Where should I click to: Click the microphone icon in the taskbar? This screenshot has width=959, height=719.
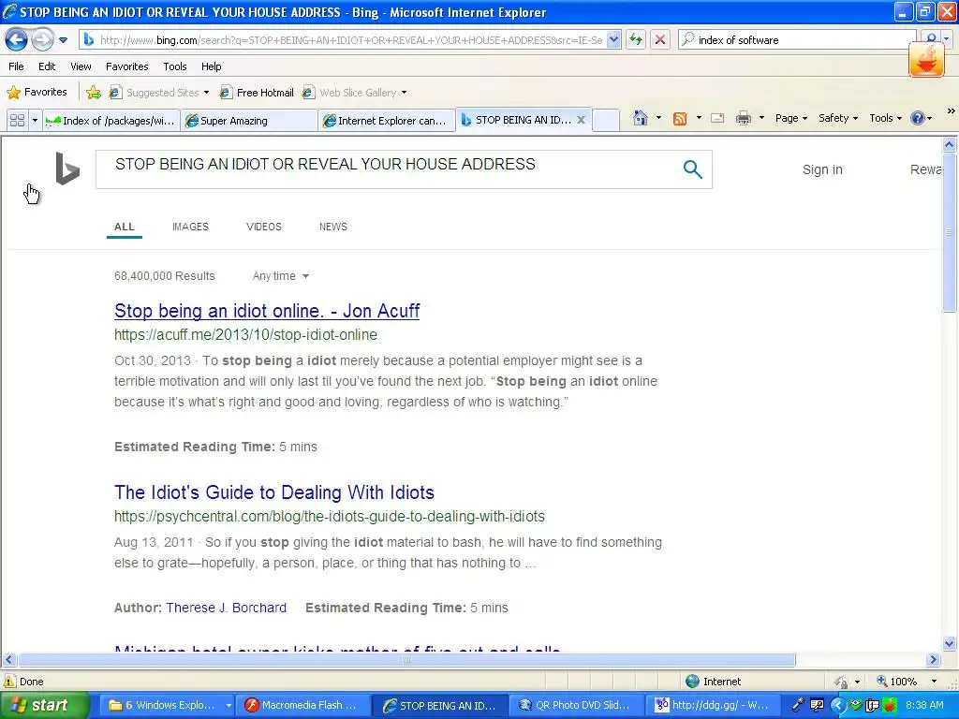click(798, 706)
